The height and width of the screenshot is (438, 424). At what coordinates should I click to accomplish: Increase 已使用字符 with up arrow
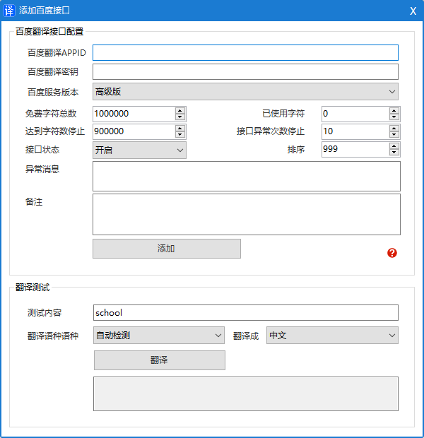[394, 111]
